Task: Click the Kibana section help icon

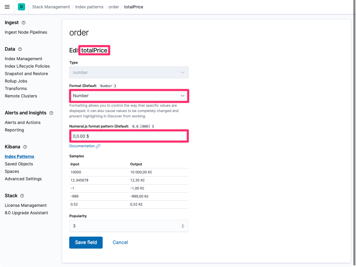Action: [x=25, y=147]
